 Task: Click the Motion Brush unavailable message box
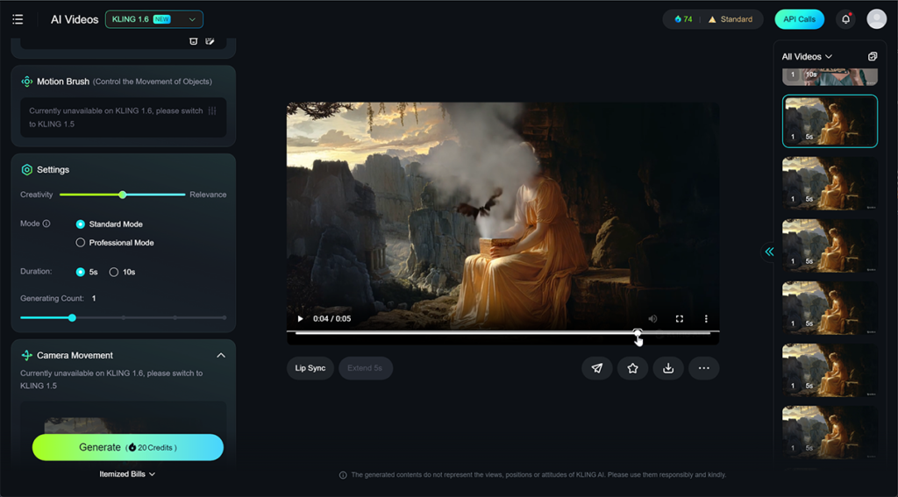coord(123,117)
